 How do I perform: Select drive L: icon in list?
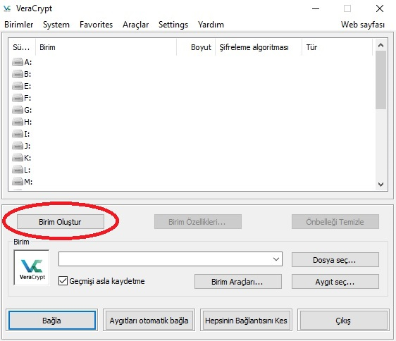[18, 170]
